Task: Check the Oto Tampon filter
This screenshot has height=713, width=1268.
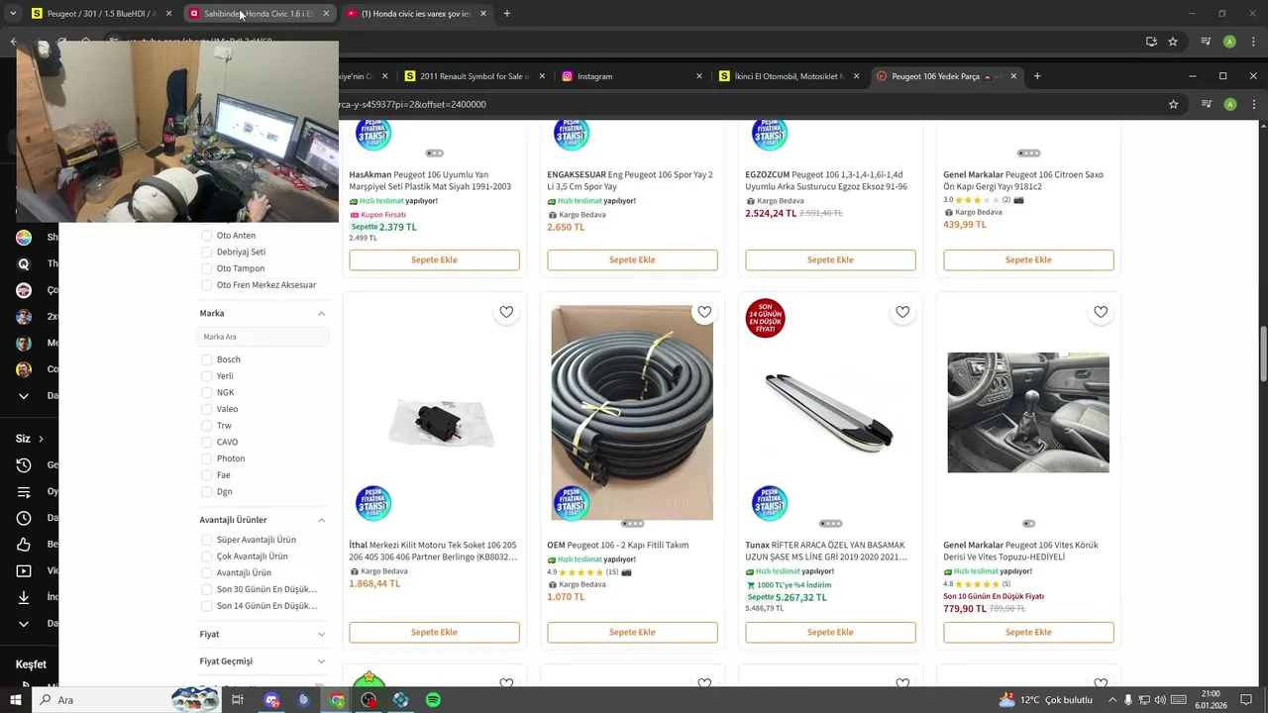Action: point(206,268)
